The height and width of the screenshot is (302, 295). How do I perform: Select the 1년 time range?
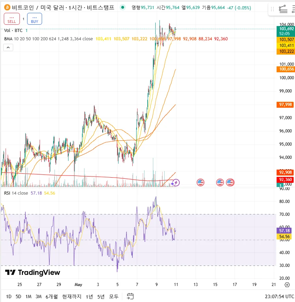[x=89, y=296]
